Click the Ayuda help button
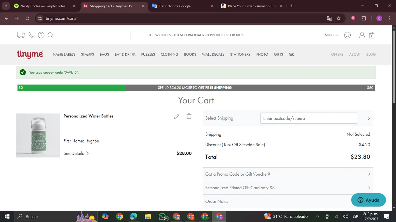Viewport: 396px width, 222px height. (x=369, y=200)
